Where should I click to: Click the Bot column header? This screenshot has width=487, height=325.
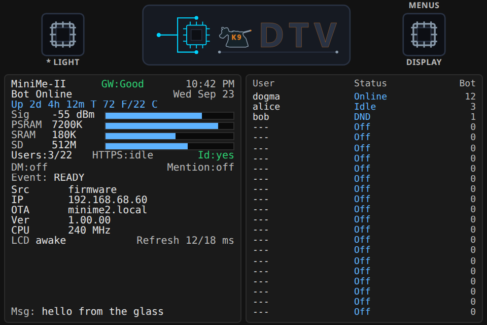(467, 83)
